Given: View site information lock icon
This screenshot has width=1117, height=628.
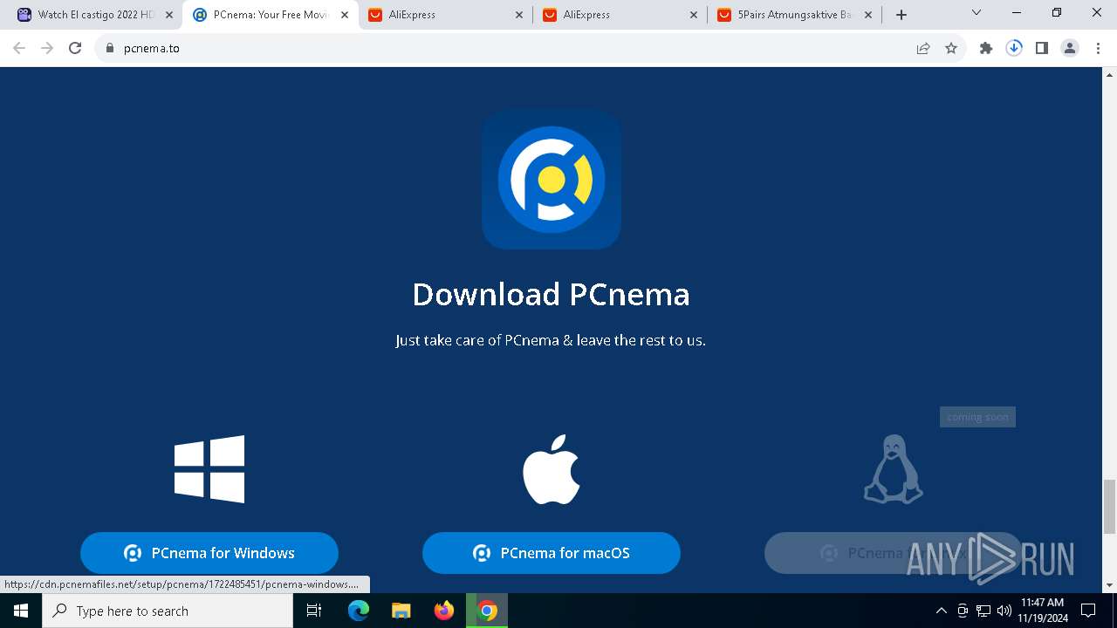Looking at the screenshot, I should [x=110, y=48].
